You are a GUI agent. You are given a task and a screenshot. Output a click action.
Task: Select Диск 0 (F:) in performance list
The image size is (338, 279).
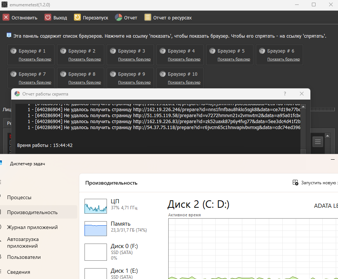coord(96,252)
